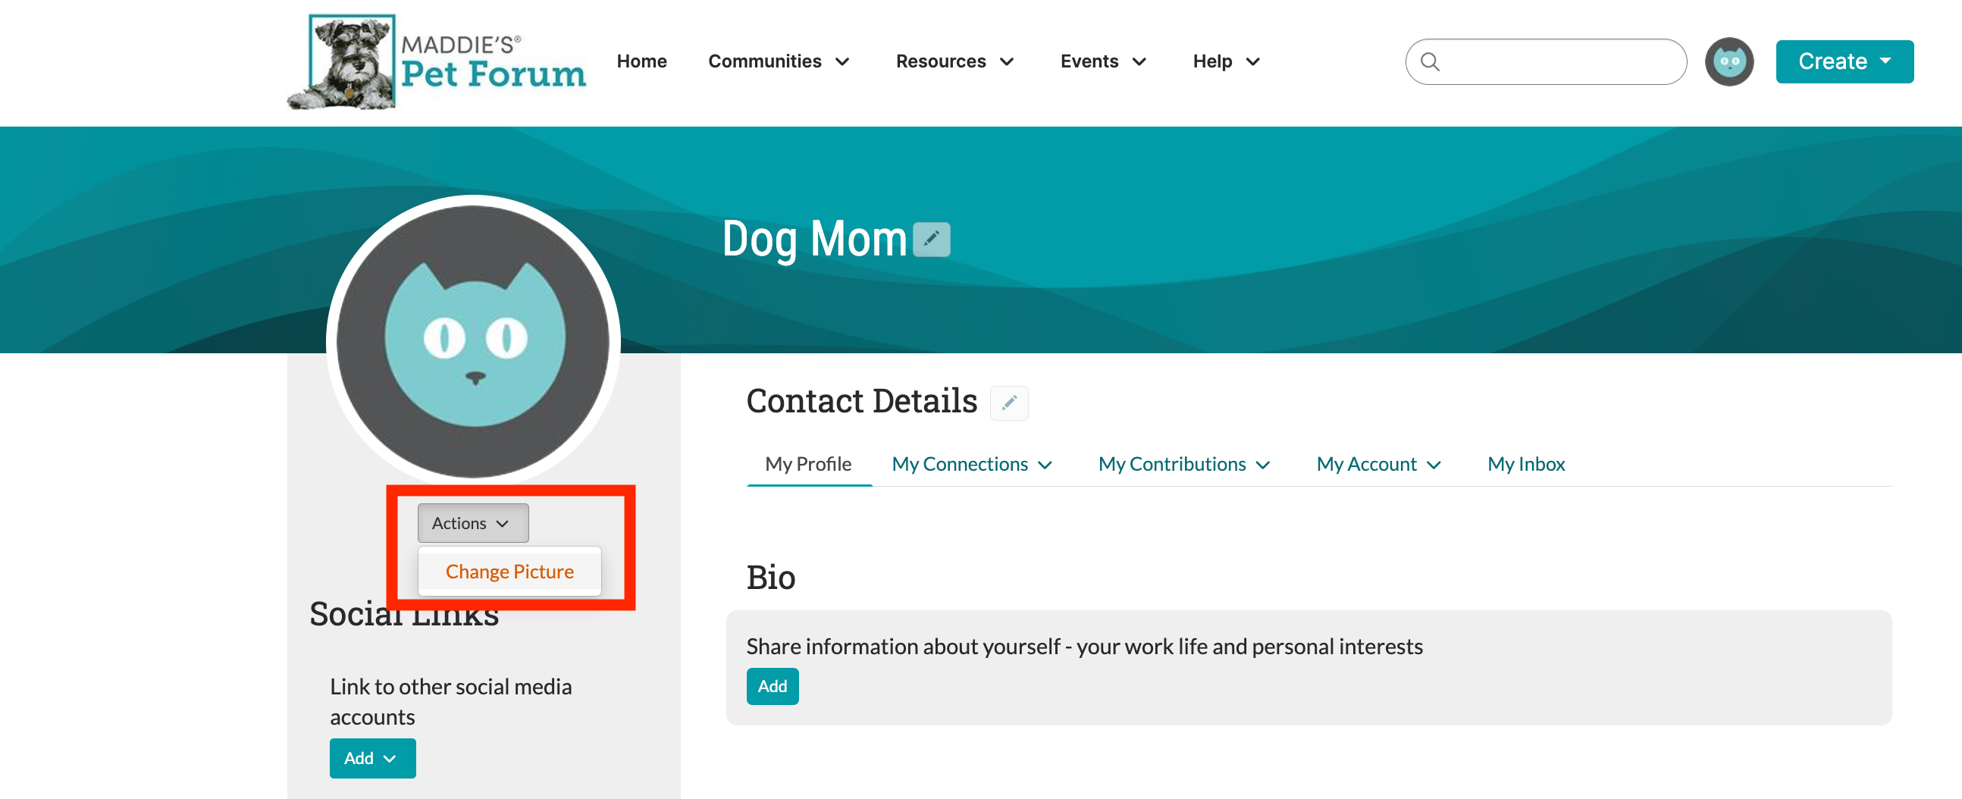Click Add under the Bio section

[x=773, y=686]
